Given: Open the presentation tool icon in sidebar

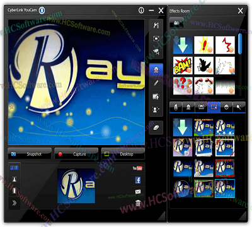Looking at the screenshot, I should tap(156, 96).
